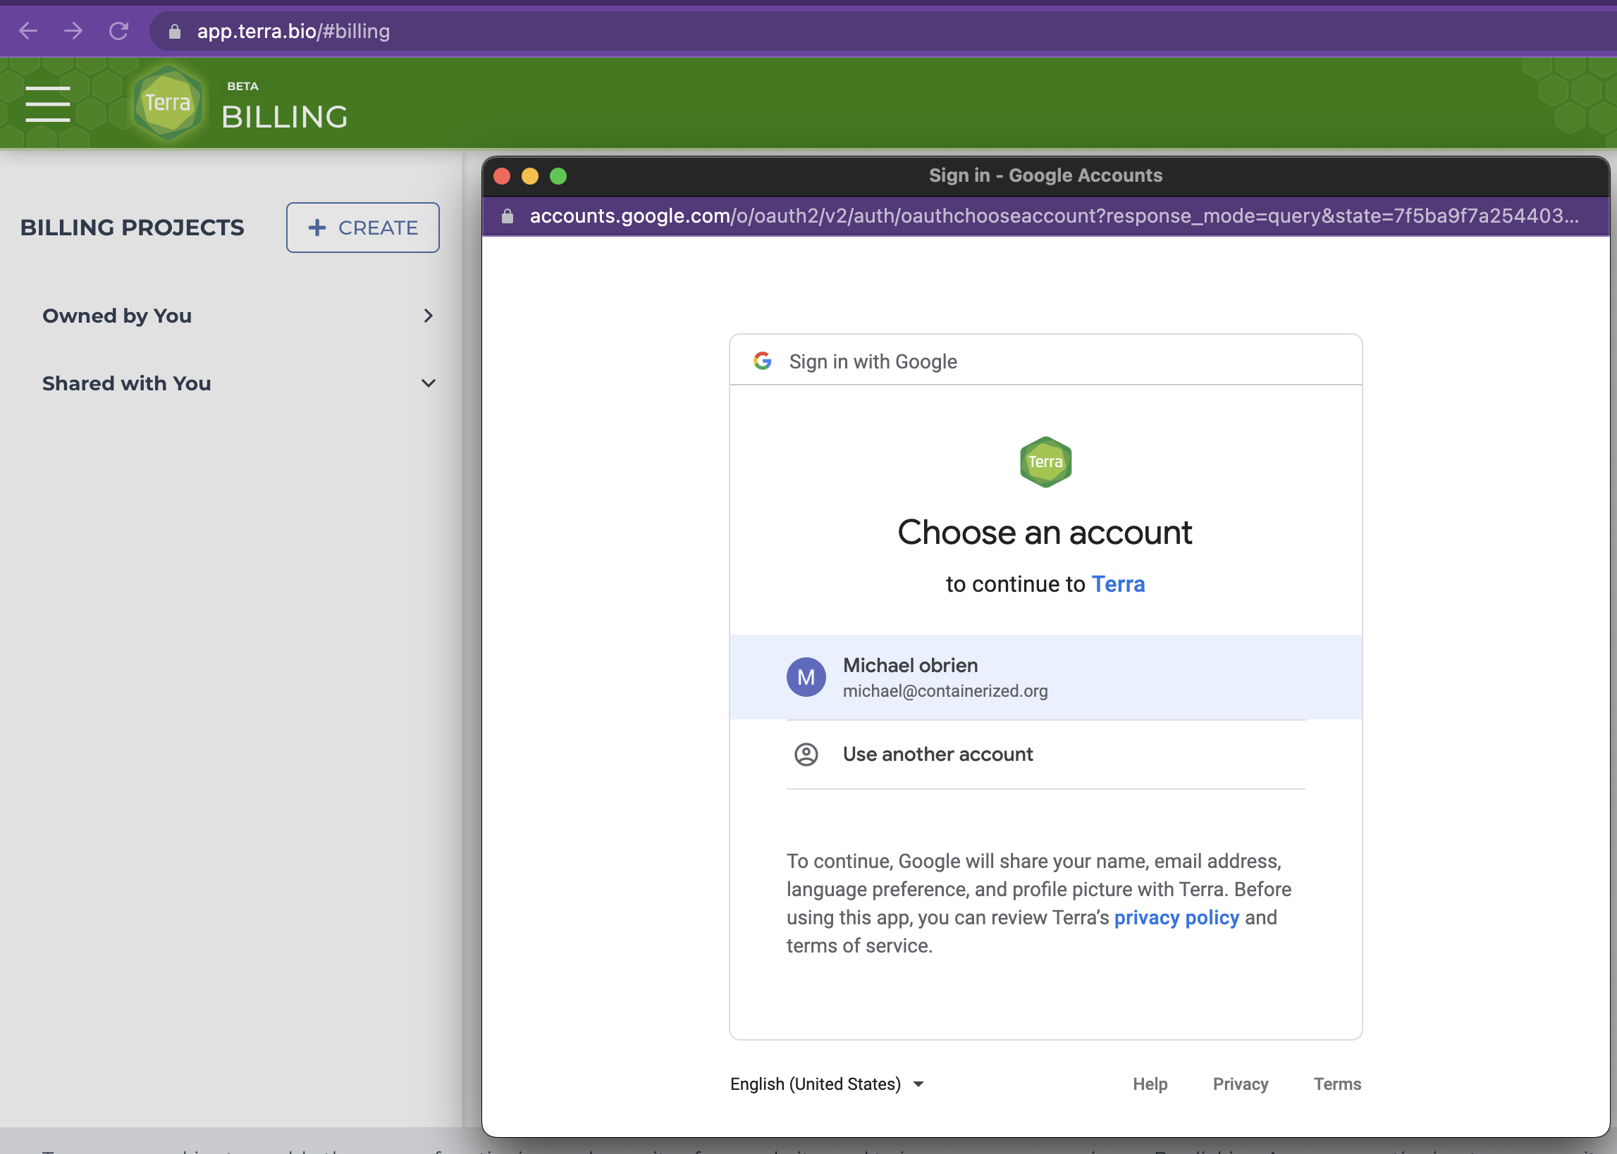1617x1154 pixels.
Task: Click the lock icon in the Google popup address bar
Action: (x=508, y=217)
